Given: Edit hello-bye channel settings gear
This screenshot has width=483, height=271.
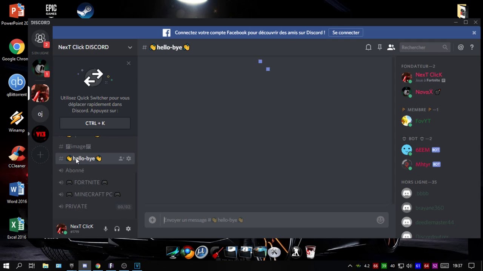Looking at the screenshot, I should click(129, 159).
